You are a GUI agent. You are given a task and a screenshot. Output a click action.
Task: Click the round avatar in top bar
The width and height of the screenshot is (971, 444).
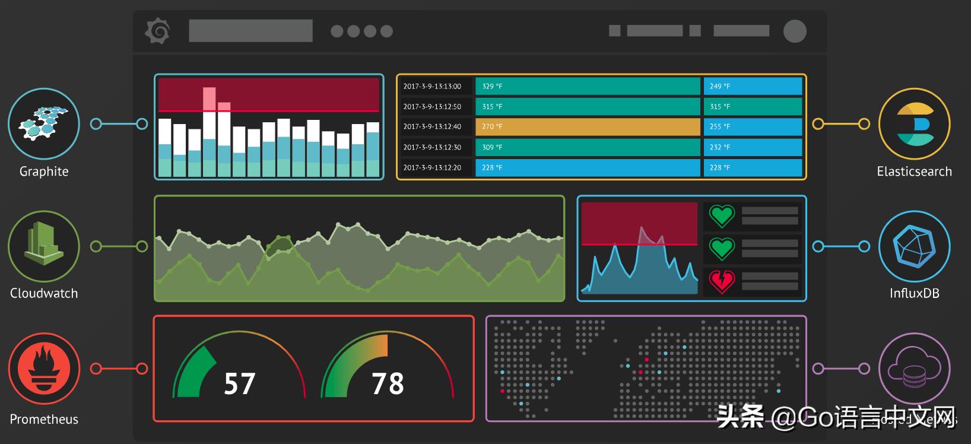795,31
